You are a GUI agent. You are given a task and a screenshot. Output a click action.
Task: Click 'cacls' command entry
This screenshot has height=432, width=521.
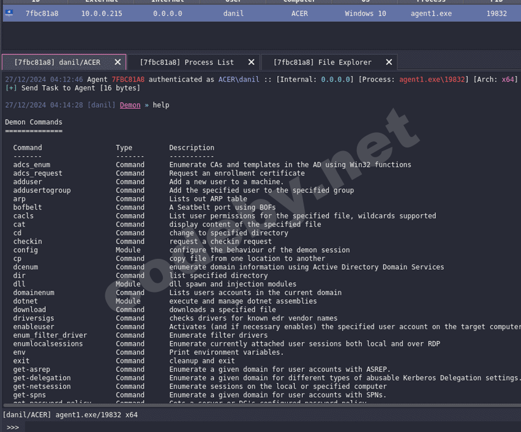coord(23,216)
